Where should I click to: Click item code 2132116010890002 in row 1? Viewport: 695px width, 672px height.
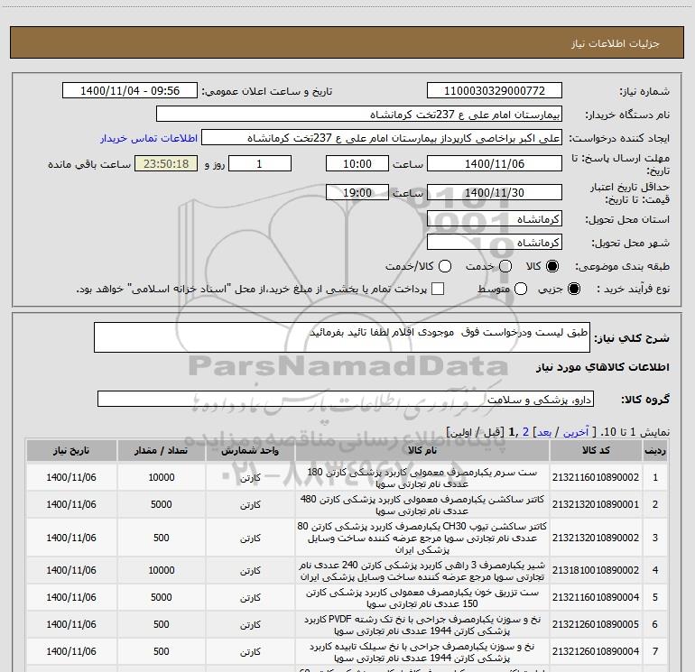[x=596, y=477]
